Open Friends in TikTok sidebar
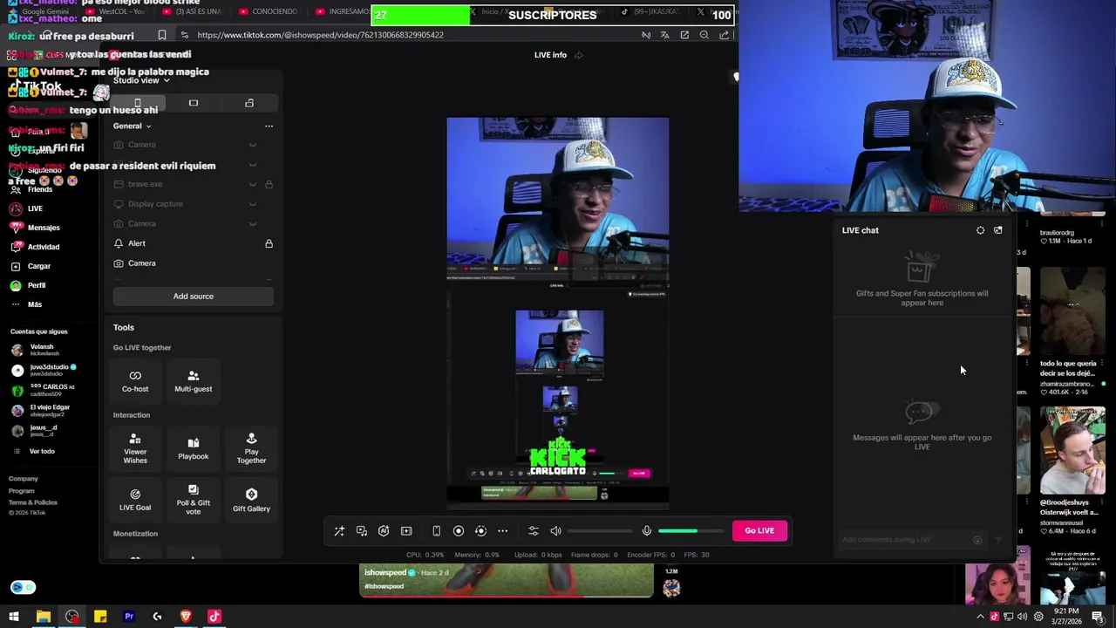 pyautogui.click(x=31, y=189)
